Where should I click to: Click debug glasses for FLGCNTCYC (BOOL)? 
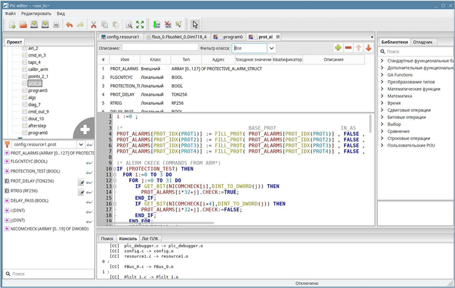(89, 162)
